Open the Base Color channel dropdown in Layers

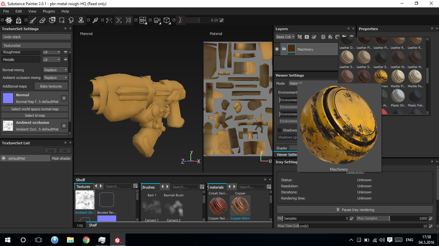(285, 37)
